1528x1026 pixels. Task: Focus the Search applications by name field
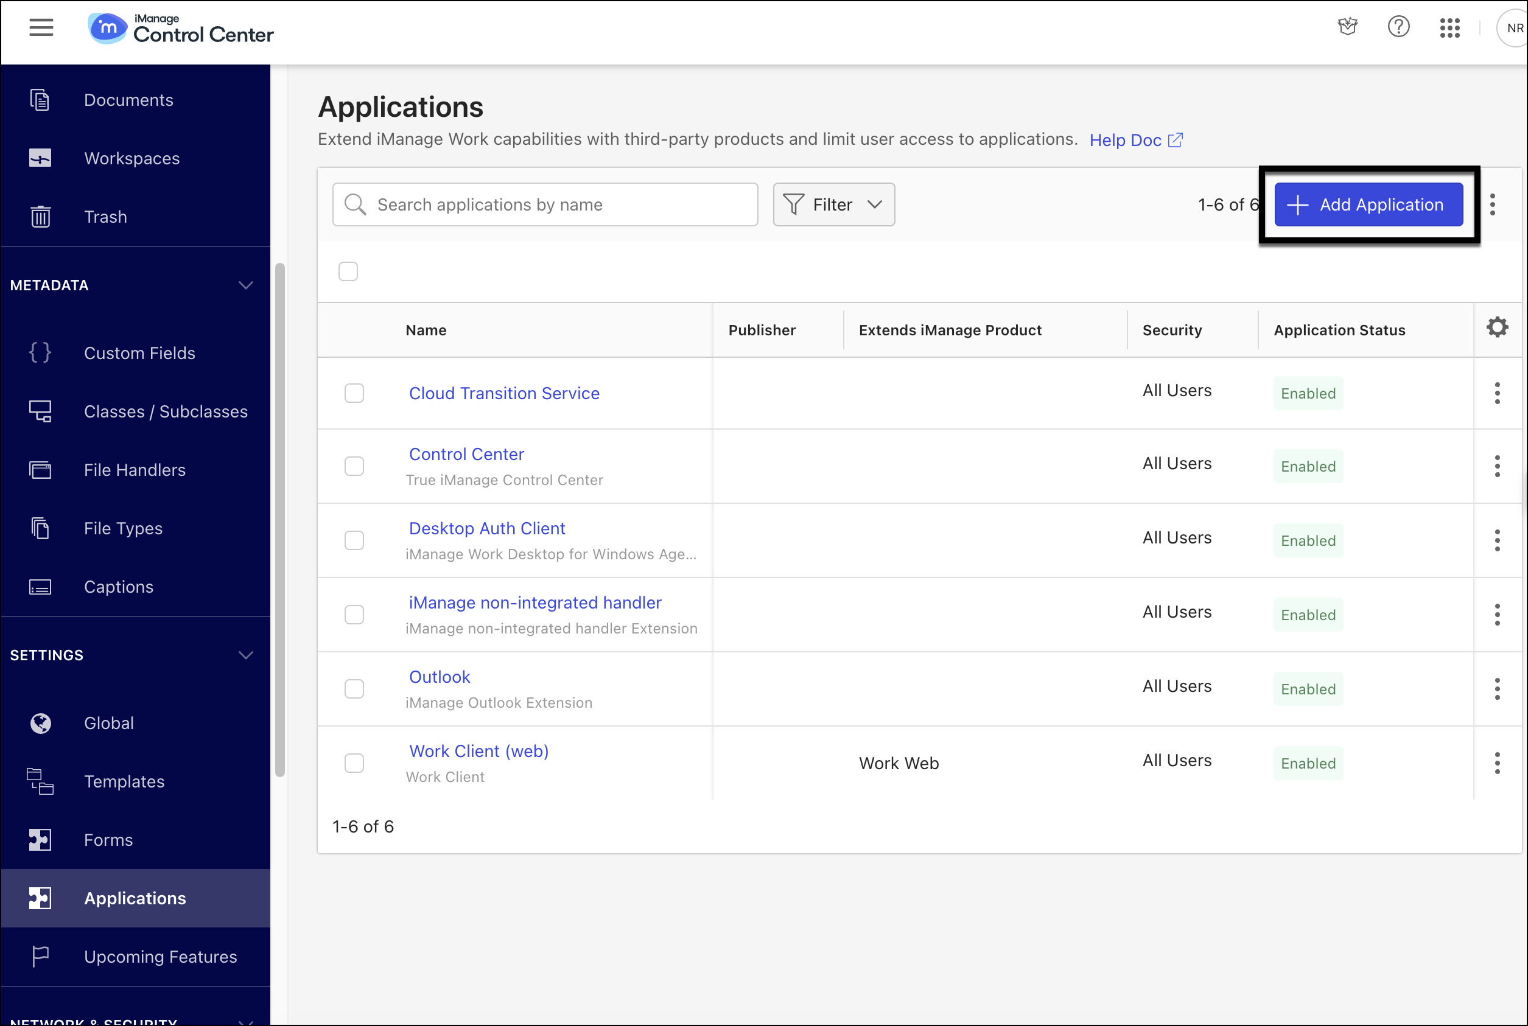click(545, 205)
